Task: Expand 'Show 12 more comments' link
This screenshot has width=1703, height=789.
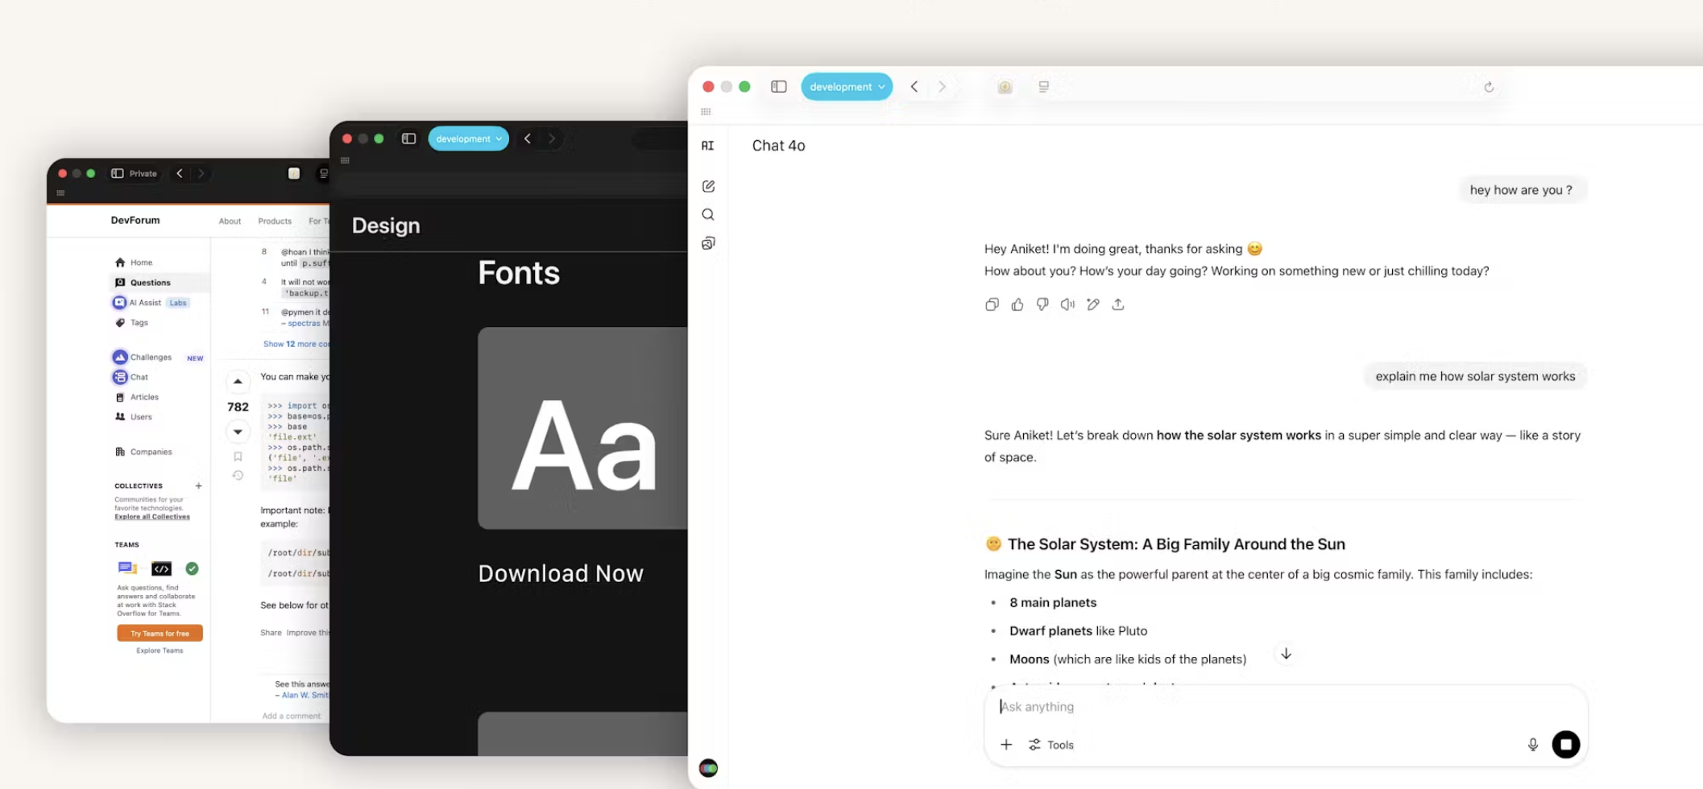Action: tap(296, 344)
